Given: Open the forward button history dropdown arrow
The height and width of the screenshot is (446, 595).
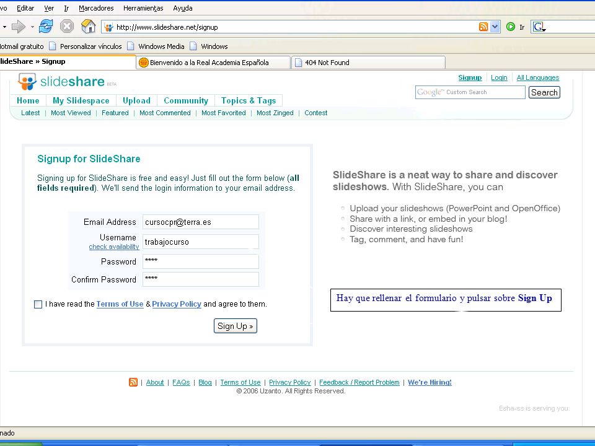Looking at the screenshot, I should [32, 27].
